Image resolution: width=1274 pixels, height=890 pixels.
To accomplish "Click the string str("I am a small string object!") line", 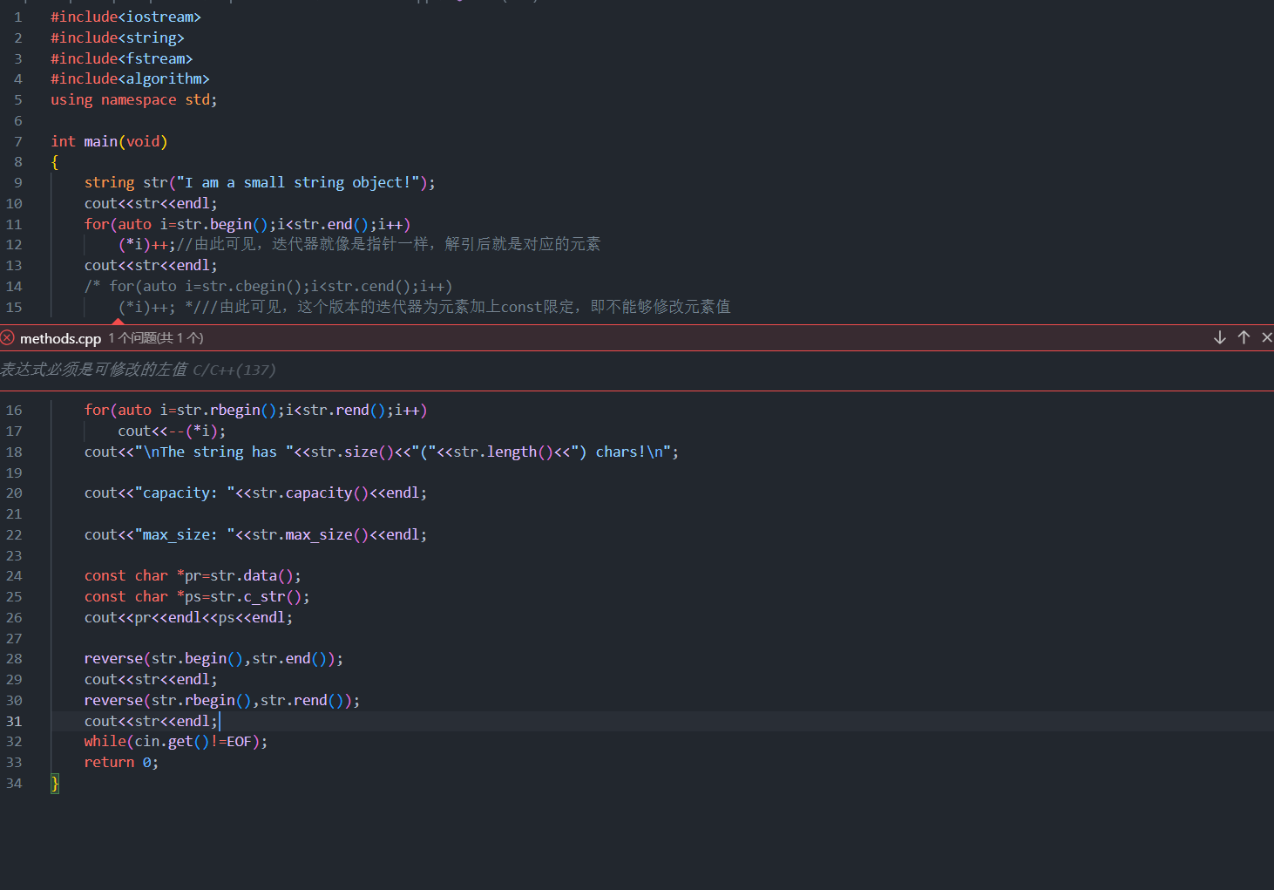I will 260,182.
